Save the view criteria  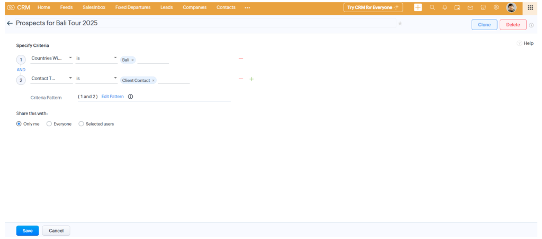coord(28,231)
